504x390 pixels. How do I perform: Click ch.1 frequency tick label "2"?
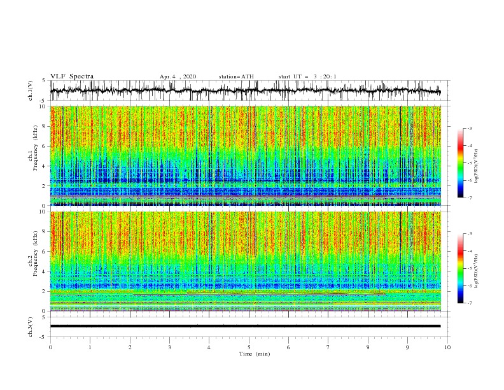point(45,185)
